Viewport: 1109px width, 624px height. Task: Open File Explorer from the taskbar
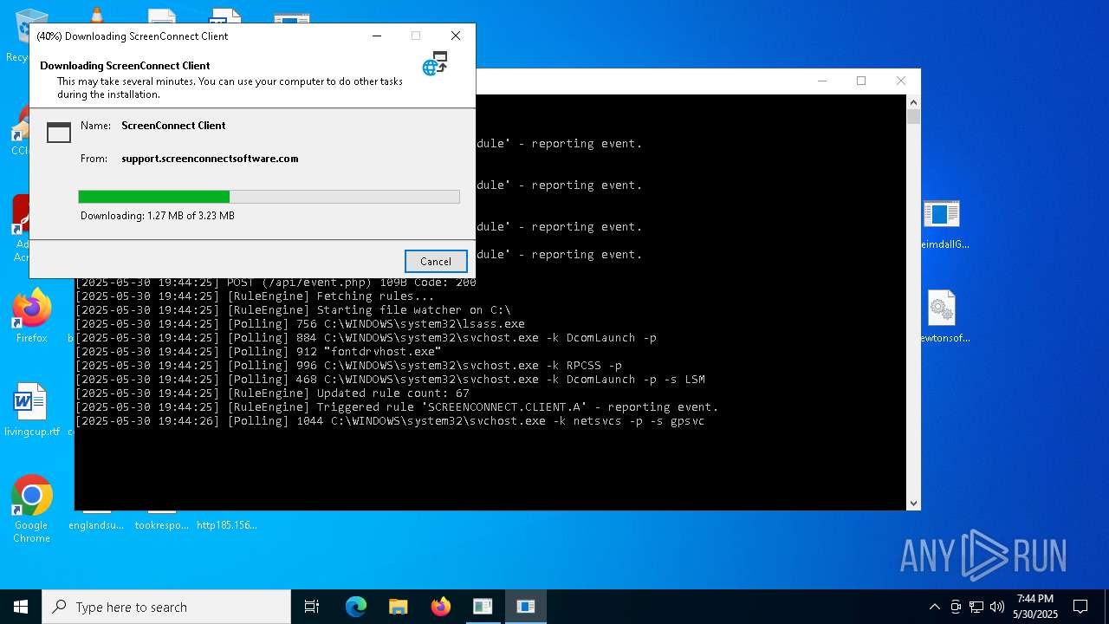pyautogui.click(x=399, y=607)
